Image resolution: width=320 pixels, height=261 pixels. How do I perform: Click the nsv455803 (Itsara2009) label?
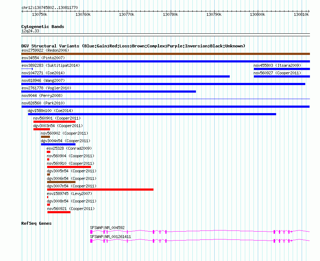(x=277, y=65)
